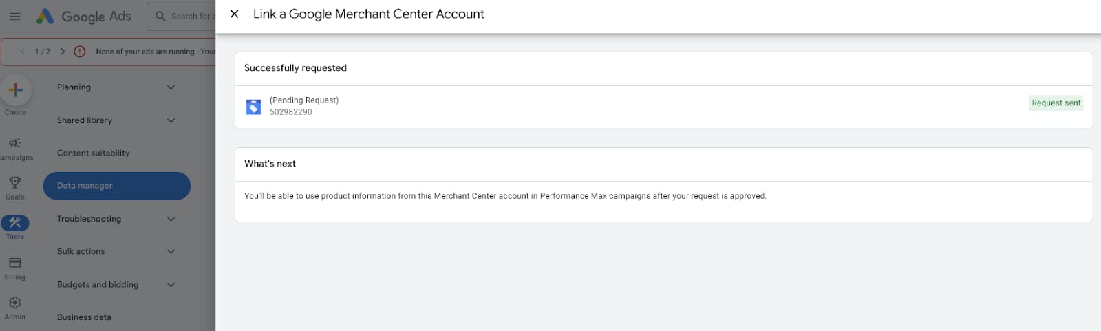Open the Goals trophy icon
This screenshot has height=331, width=1101.
(x=14, y=182)
